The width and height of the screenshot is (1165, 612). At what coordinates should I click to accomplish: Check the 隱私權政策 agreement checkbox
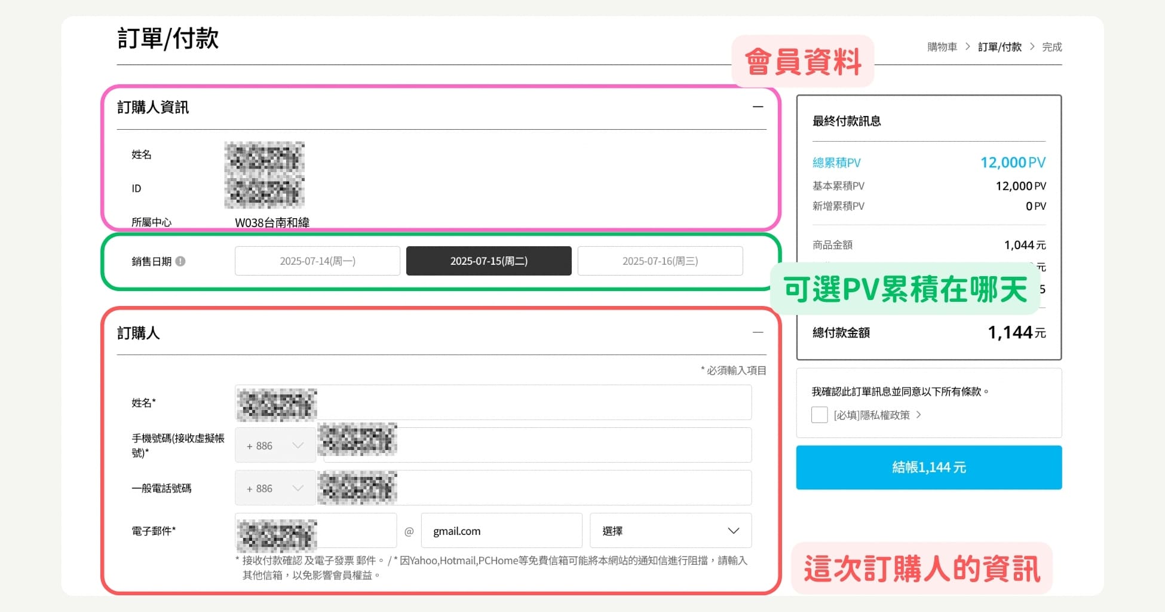click(819, 414)
